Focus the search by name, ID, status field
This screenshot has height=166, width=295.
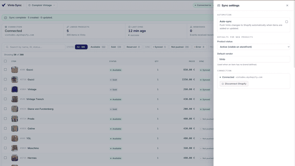[x=35, y=47]
